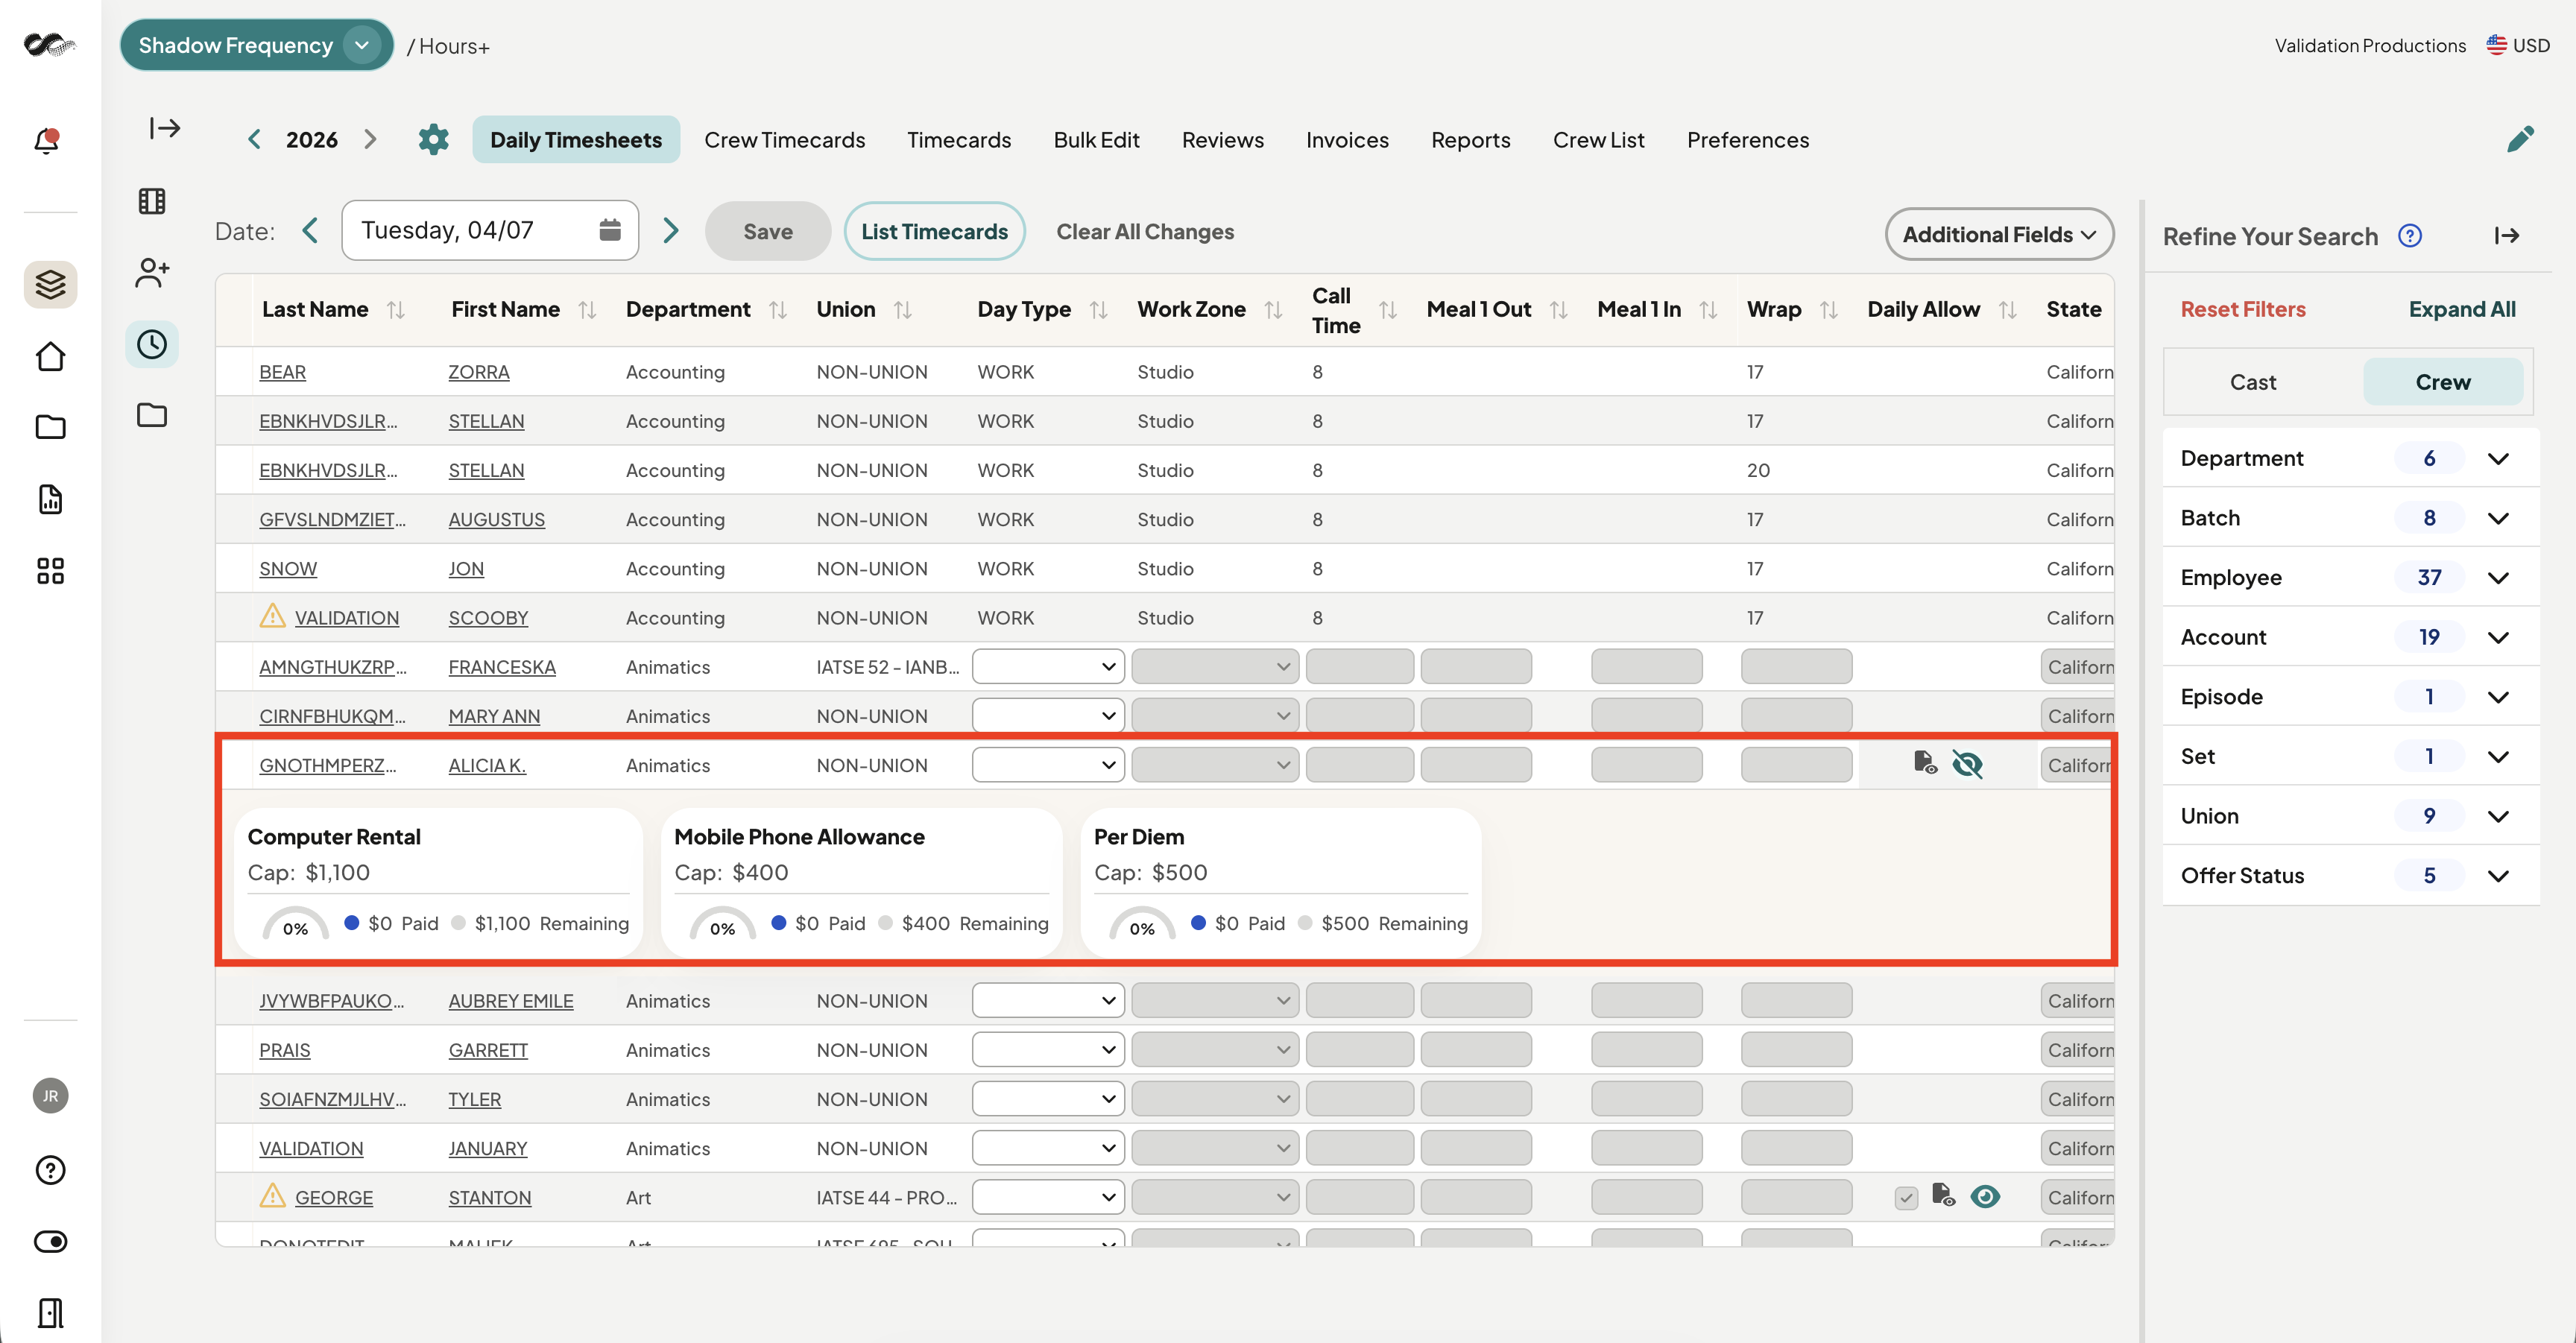Open the help question mark in sidebar
The image size is (2576, 1343).
coord(50,1170)
